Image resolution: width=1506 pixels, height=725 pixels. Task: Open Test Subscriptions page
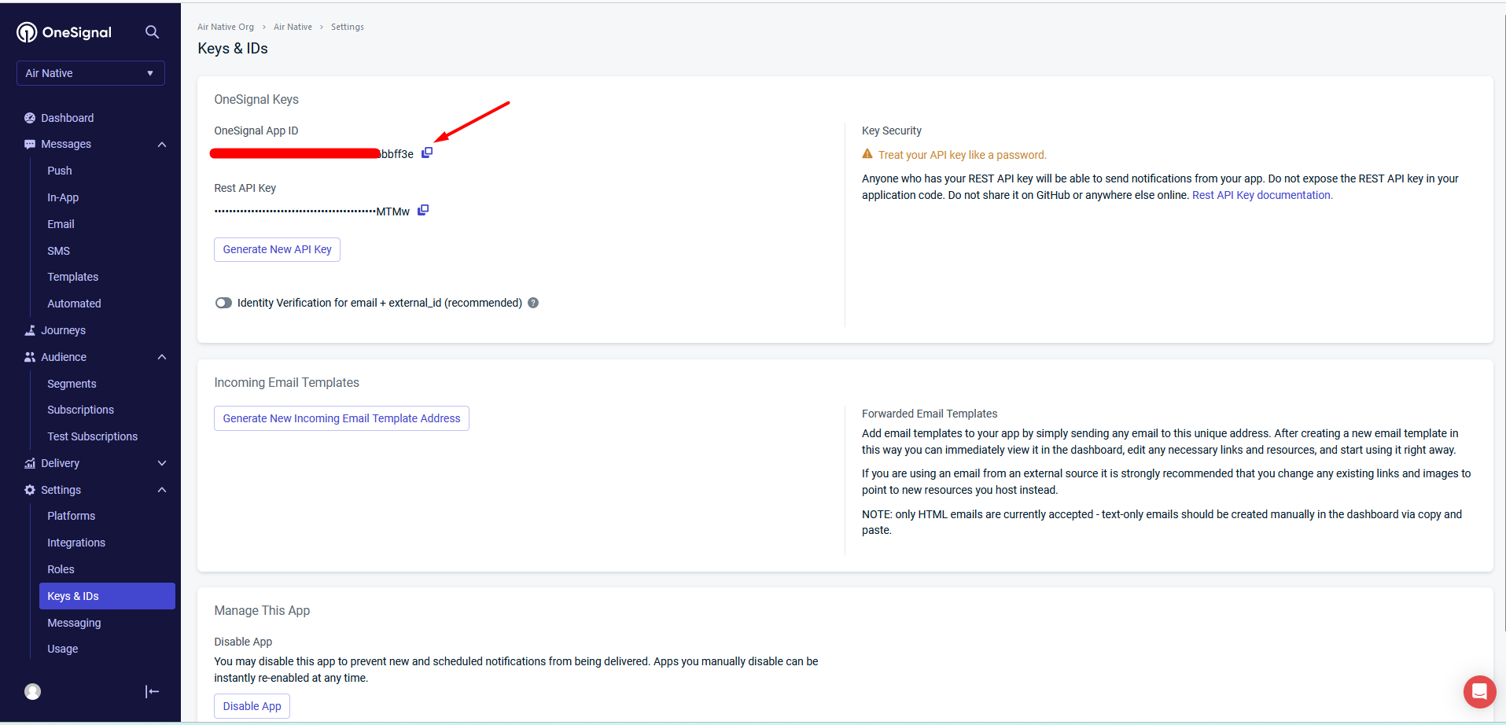click(92, 436)
